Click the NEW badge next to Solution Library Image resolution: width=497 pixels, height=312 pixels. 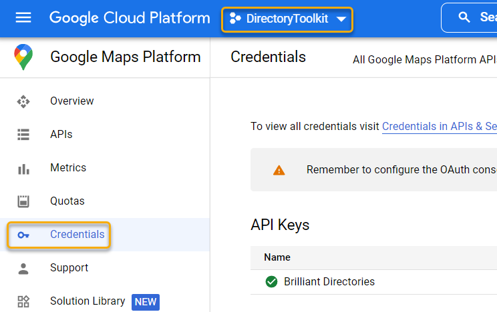146,302
